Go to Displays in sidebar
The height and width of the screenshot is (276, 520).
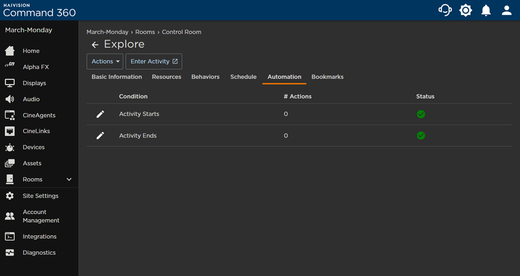[x=35, y=83]
